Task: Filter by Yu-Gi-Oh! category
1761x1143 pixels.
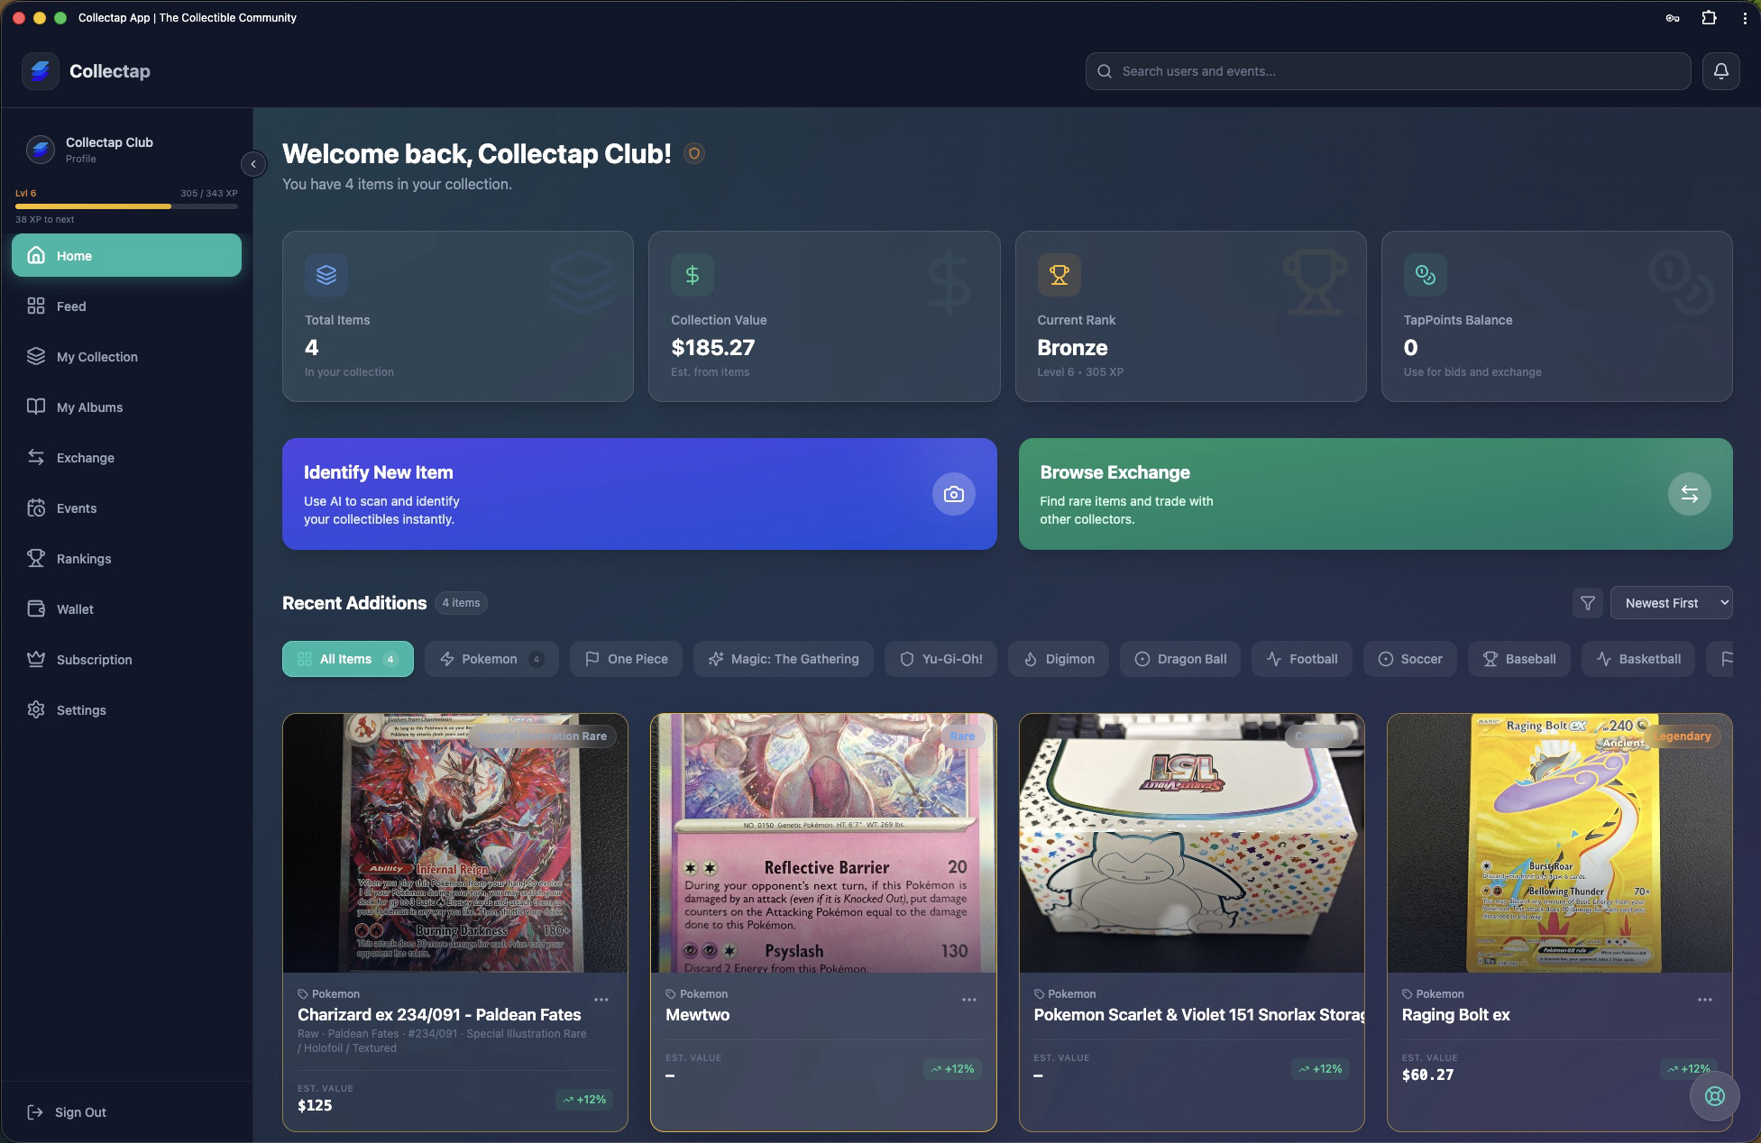Action: coord(940,659)
